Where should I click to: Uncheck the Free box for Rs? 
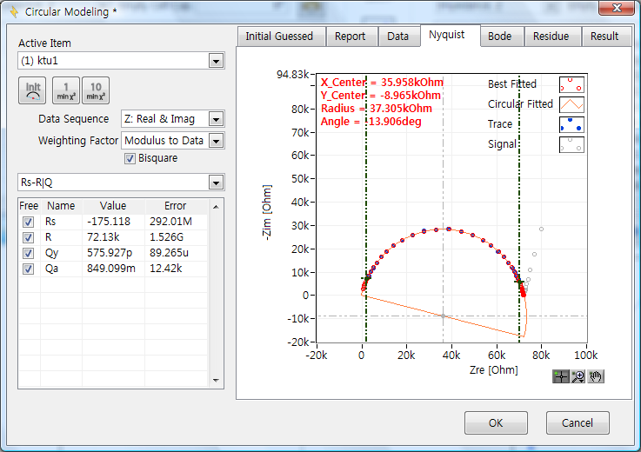point(29,223)
